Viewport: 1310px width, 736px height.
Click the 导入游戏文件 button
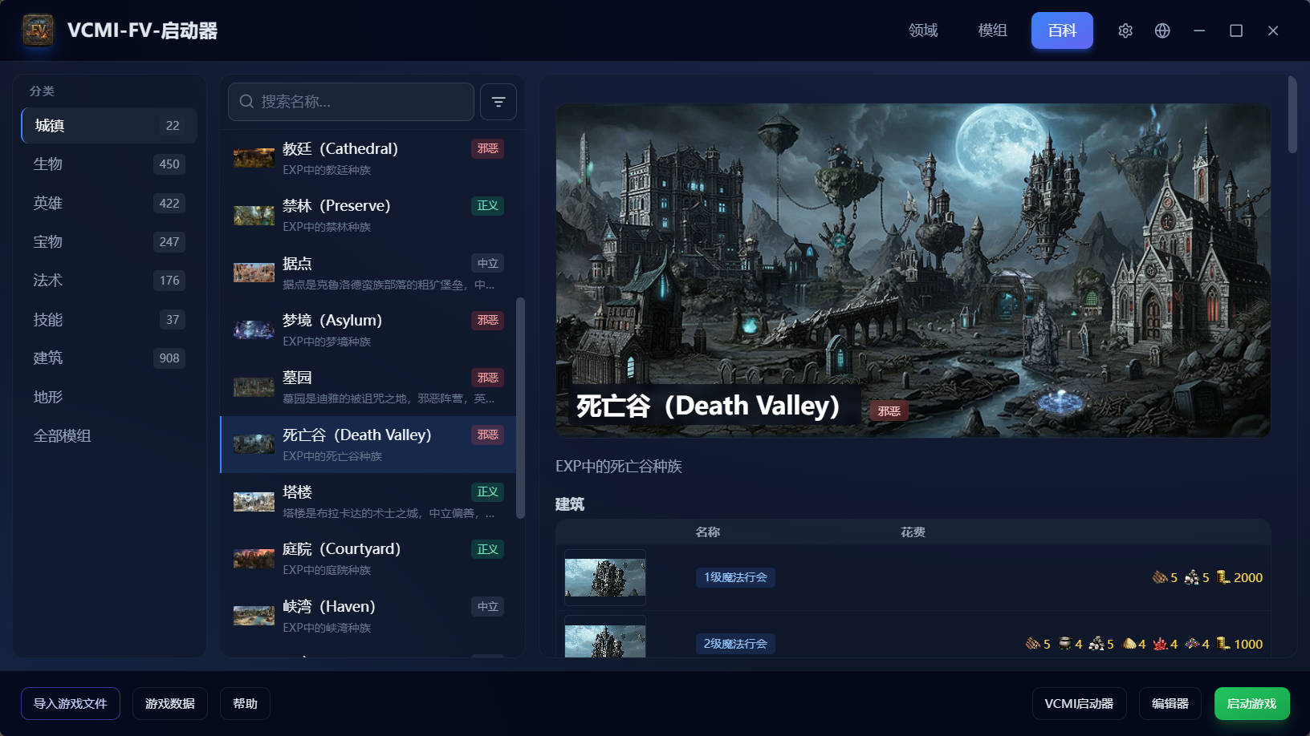(71, 703)
